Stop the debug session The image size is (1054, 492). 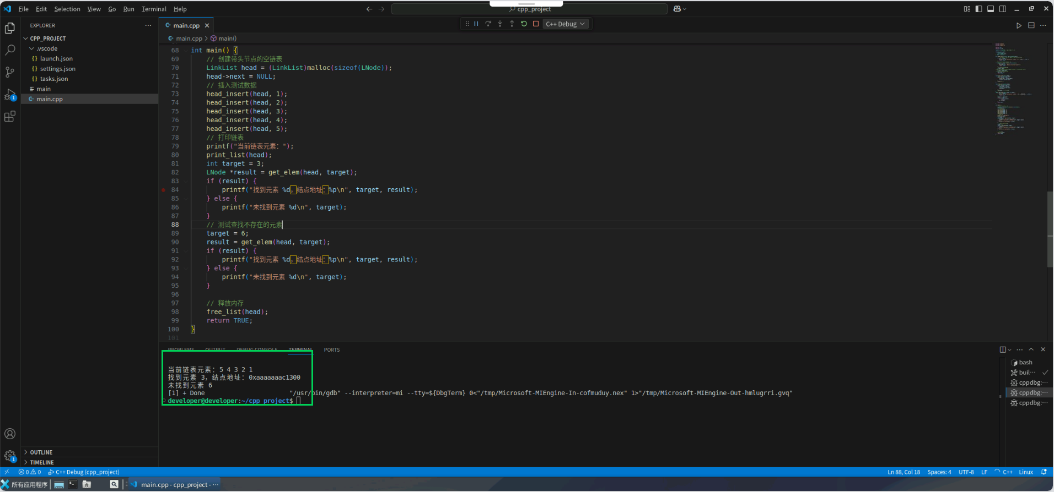coord(536,24)
